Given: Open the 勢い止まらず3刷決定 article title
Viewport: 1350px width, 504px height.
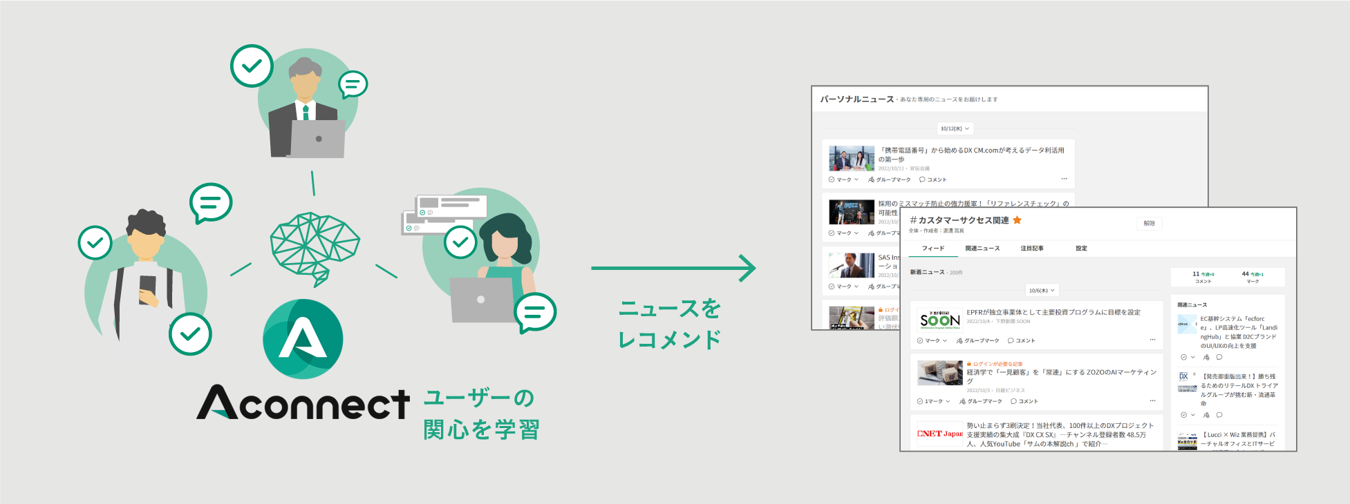Looking at the screenshot, I should pyautogui.click(x=1060, y=435).
